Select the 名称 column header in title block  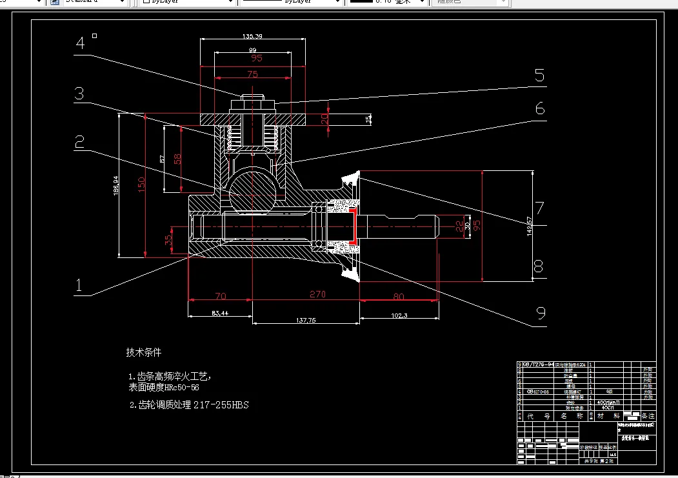572,416
